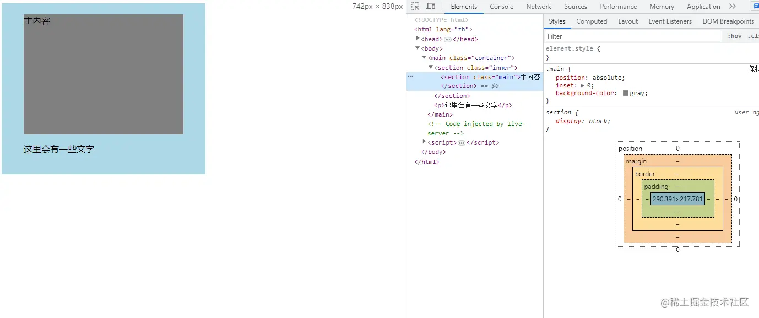Select the closing </html> tag row
This screenshot has height=318, width=759.
427,162
